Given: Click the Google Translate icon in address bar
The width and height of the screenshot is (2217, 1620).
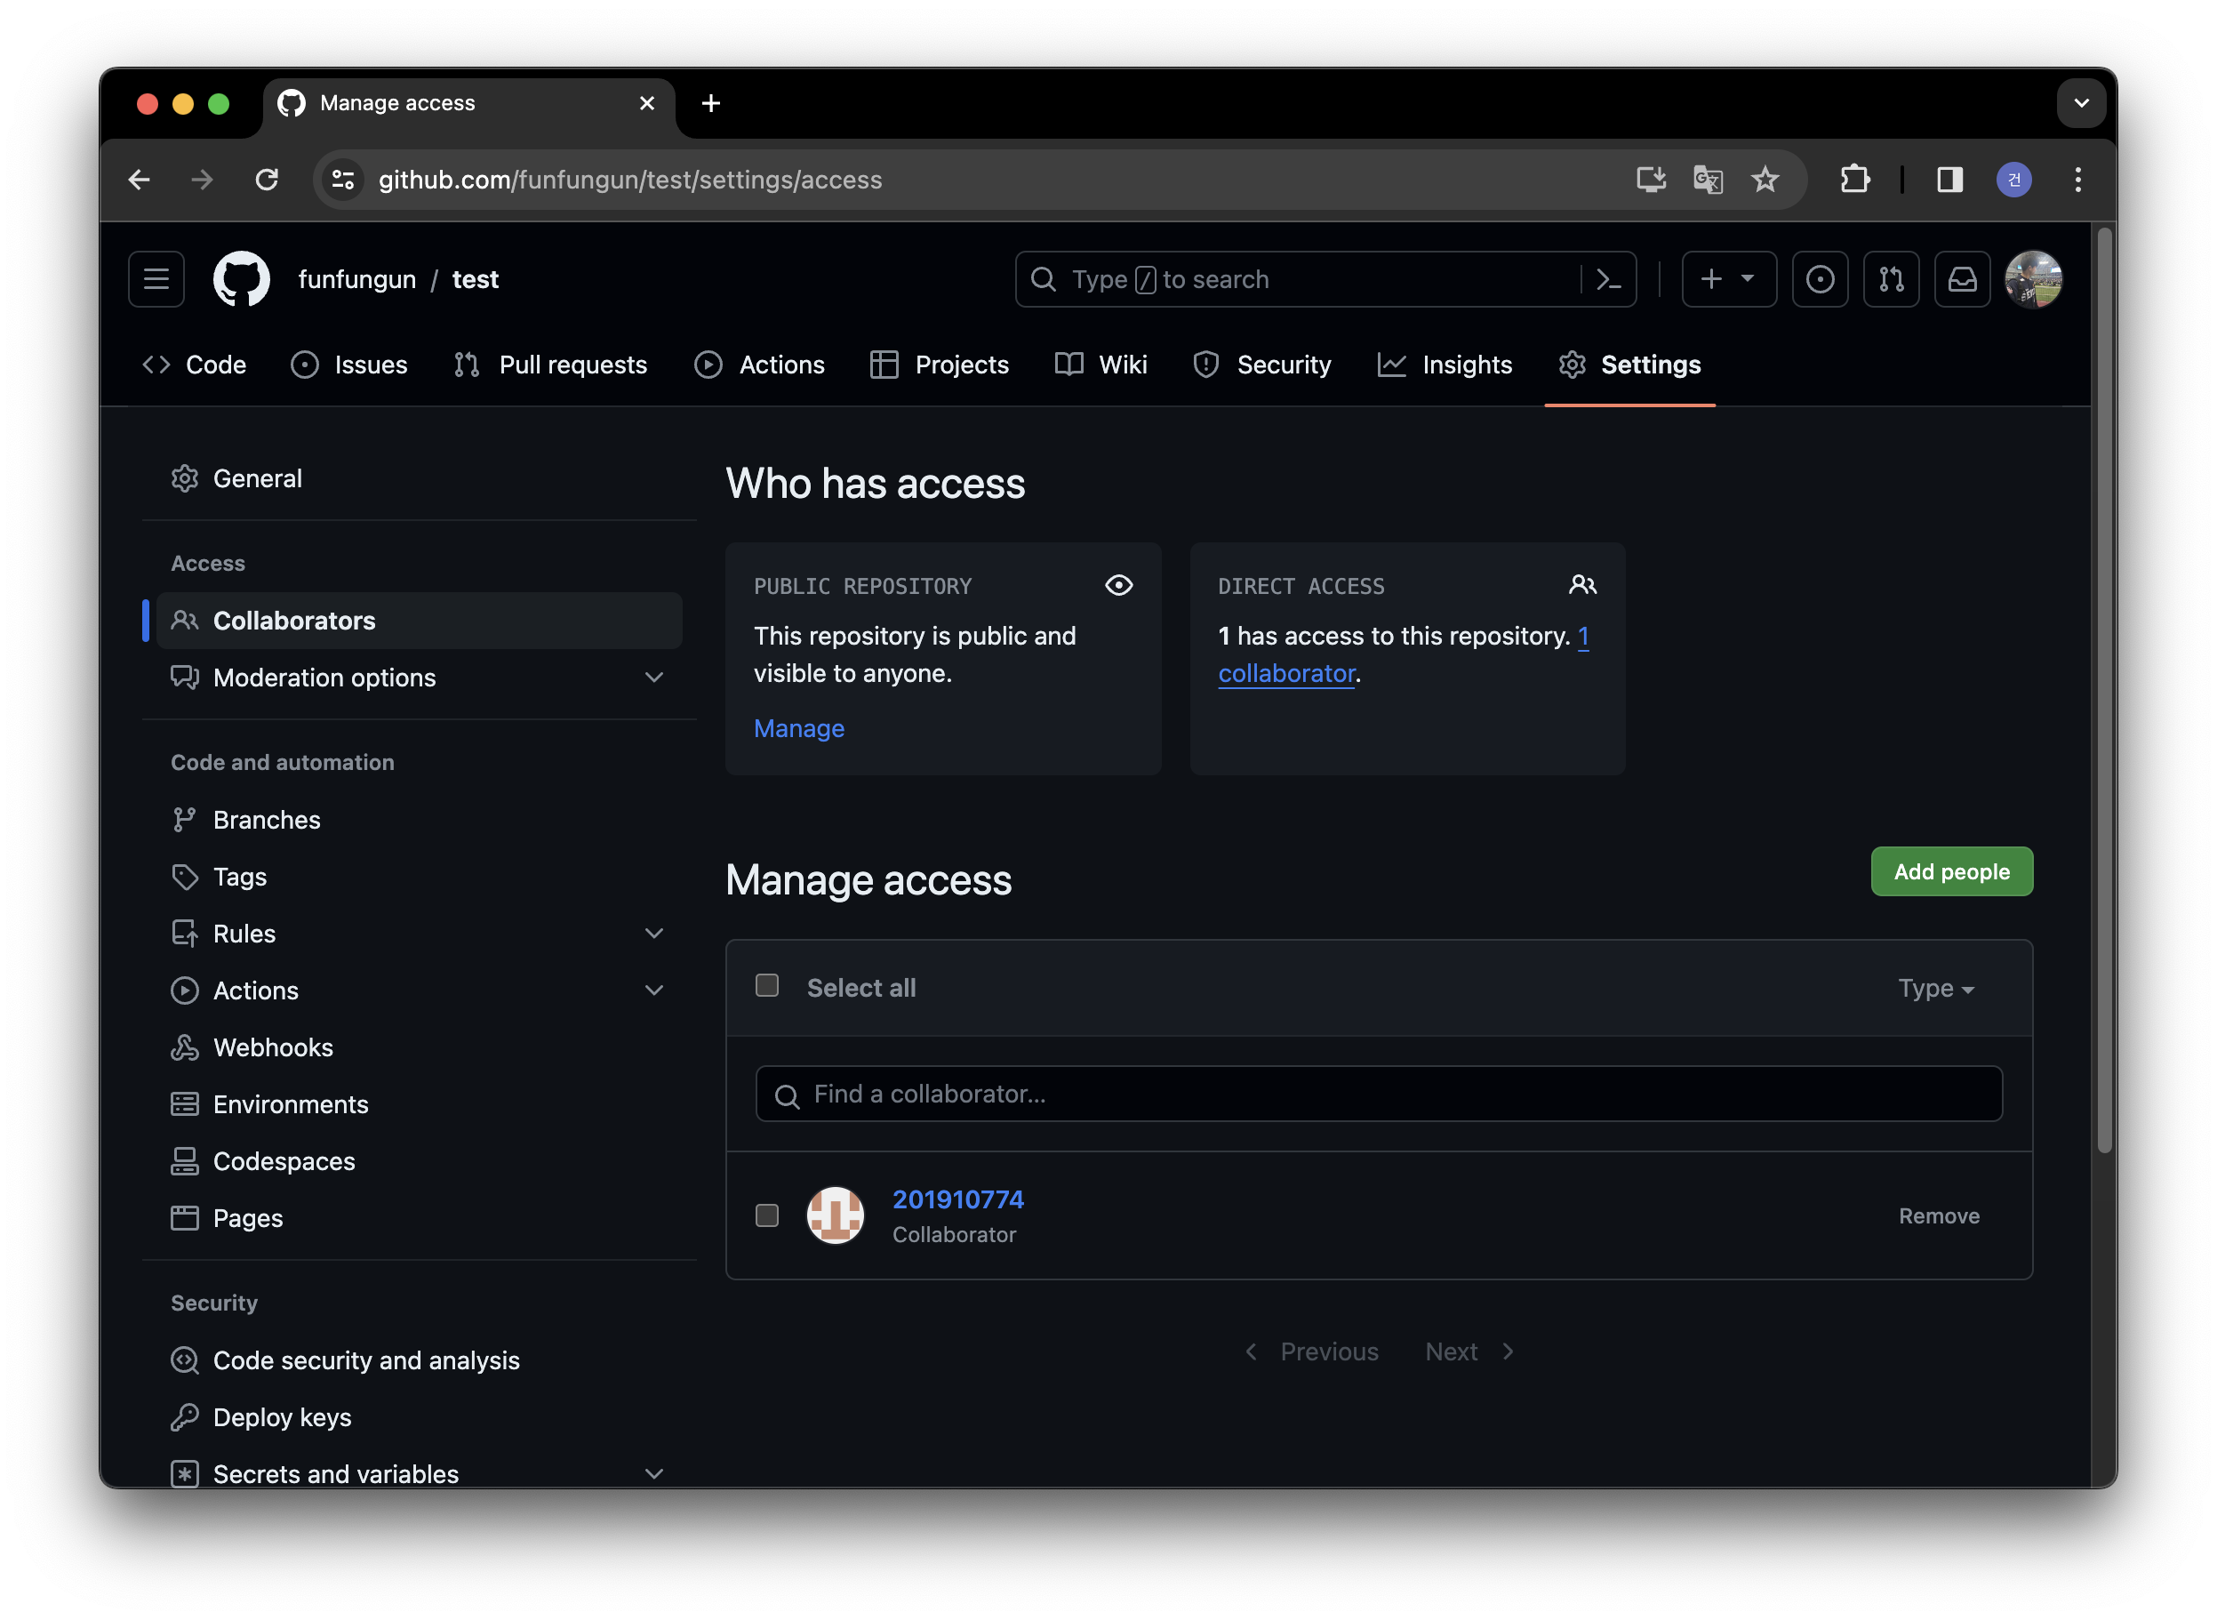Looking at the screenshot, I should [x=1707, y=180].
